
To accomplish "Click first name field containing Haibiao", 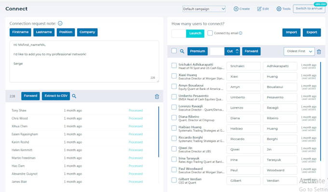I will coord(244,129).
